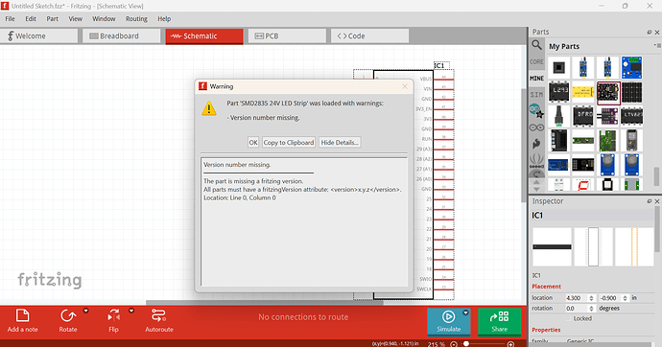Click the Flip tool icon

113,315
